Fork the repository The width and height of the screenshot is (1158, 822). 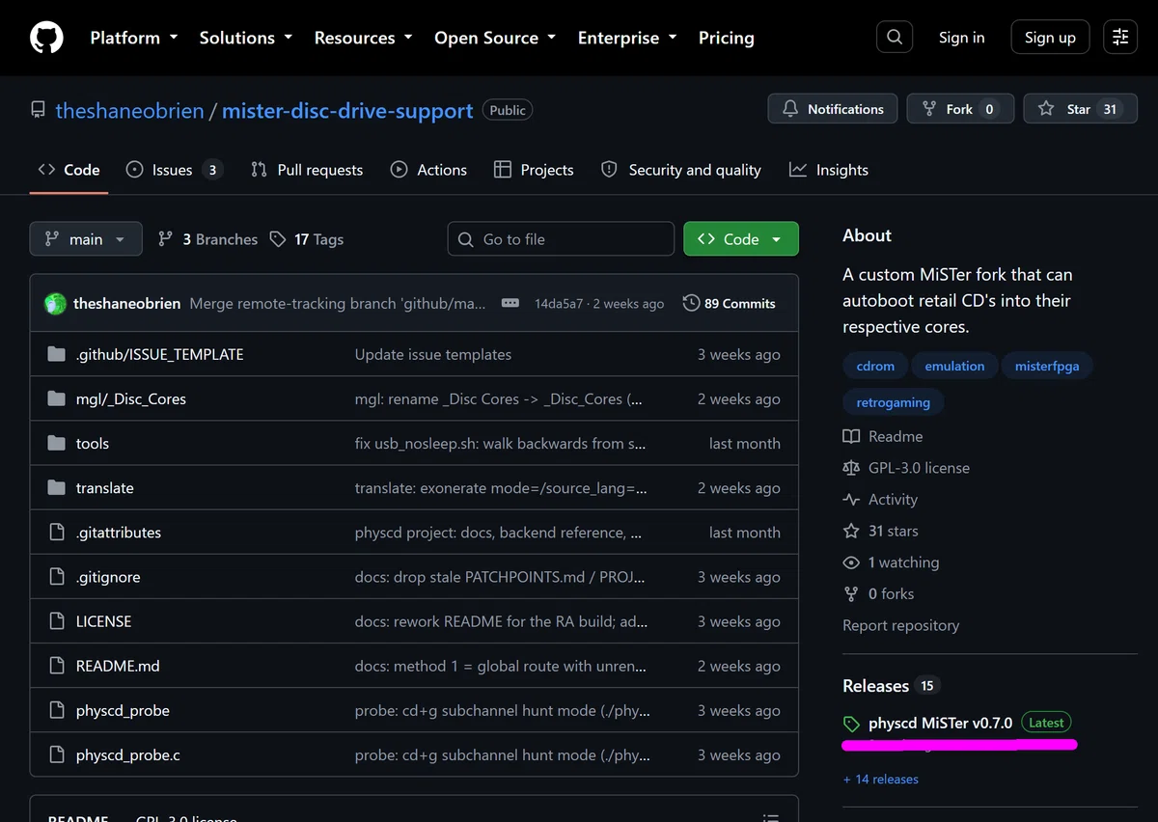960,109
